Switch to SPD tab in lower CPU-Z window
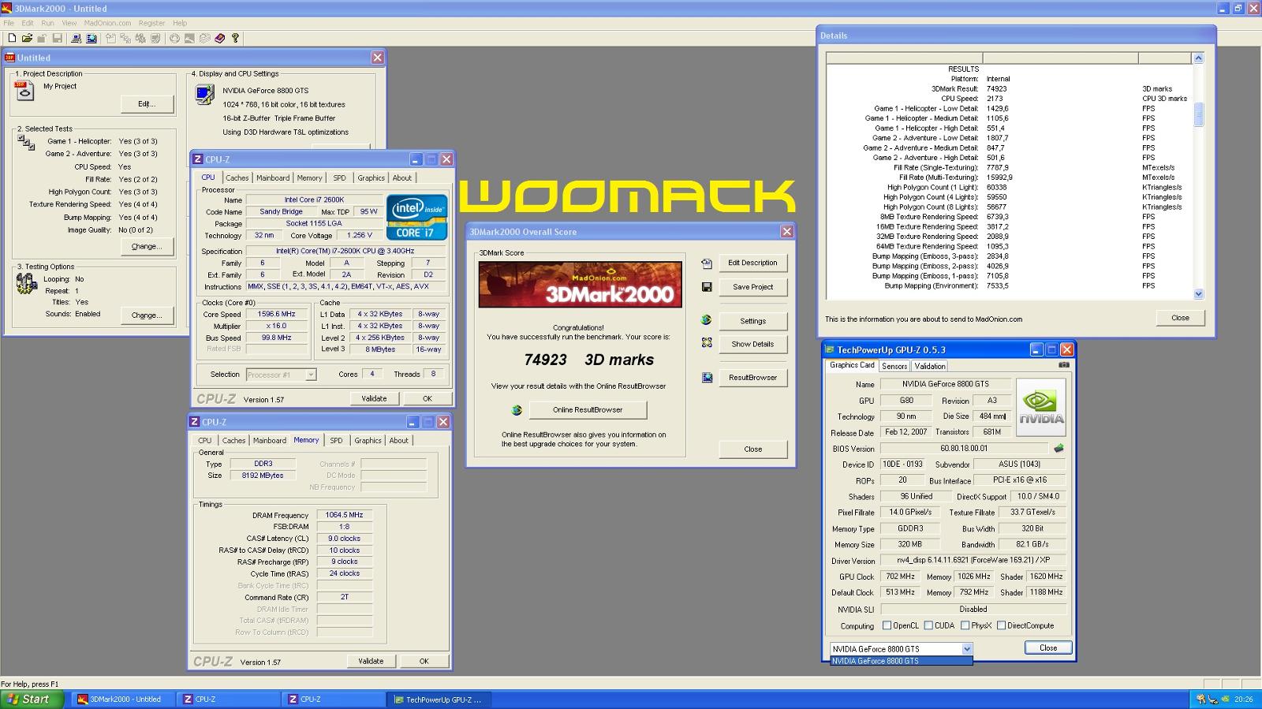 click(x=336, y=441)
